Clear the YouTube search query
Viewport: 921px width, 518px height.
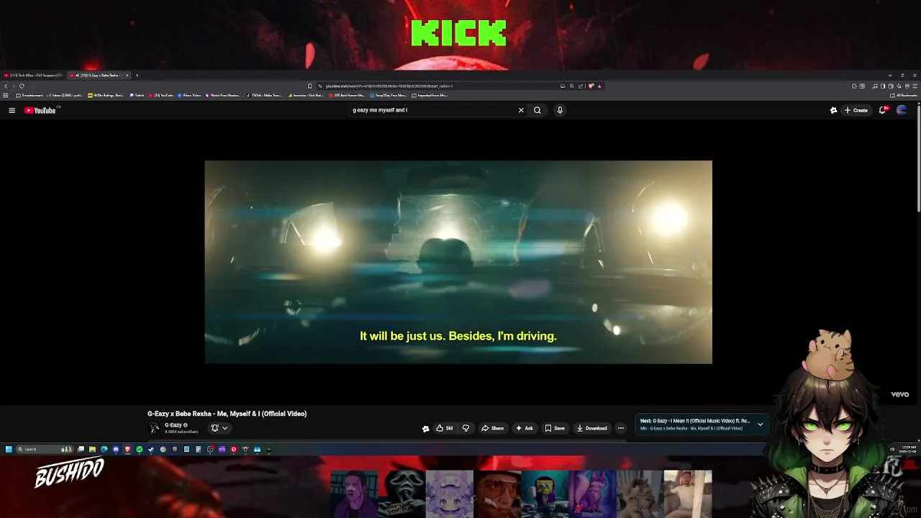pos(521,110)
